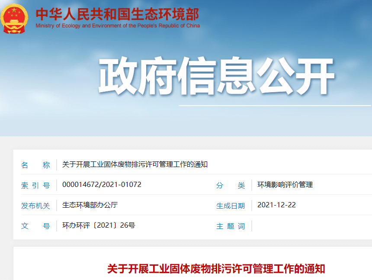This screenshot has width=372, height=280.
Task: Click the empty 主题词 value area
Action: point(303,226)
